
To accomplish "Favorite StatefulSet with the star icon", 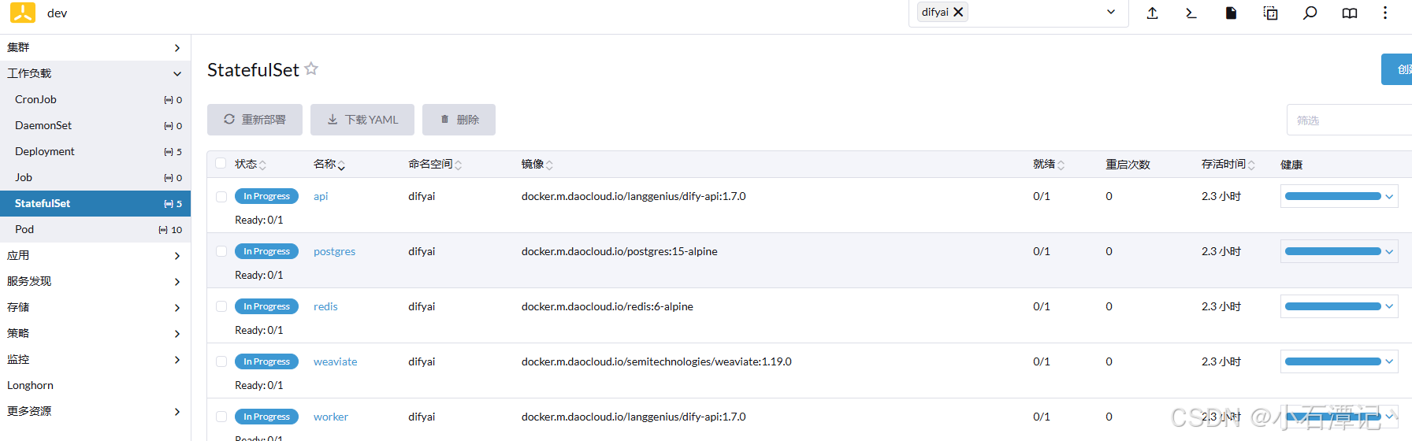I will point(311,69).
